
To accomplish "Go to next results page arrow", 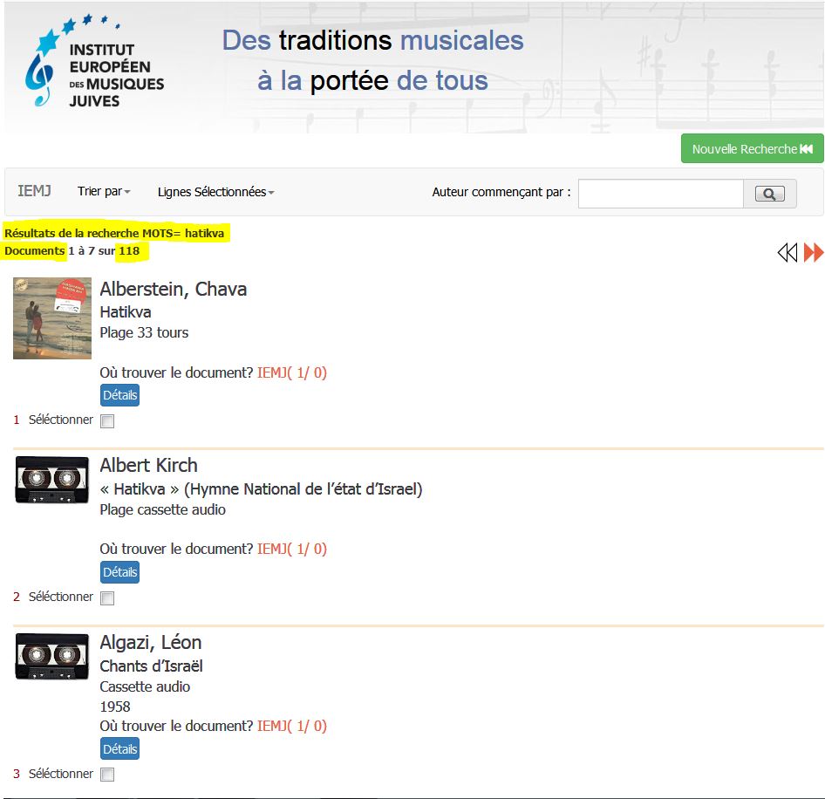I will 814,253.
